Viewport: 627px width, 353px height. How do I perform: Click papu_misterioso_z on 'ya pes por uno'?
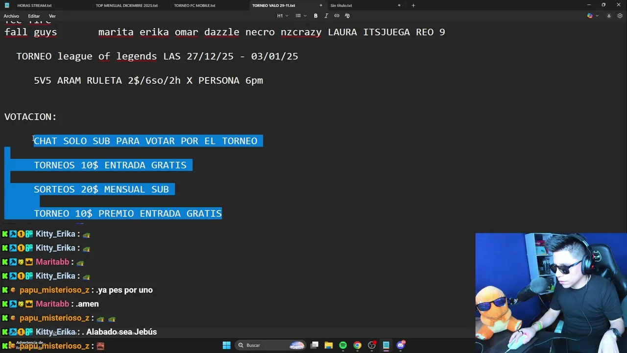(54, 290)
